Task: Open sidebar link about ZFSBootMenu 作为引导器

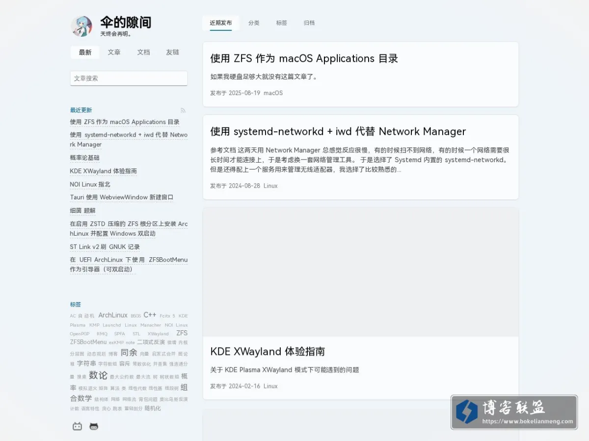Action: click(x=129, y=265)
